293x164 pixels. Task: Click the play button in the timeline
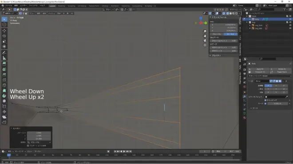(124, 151)
